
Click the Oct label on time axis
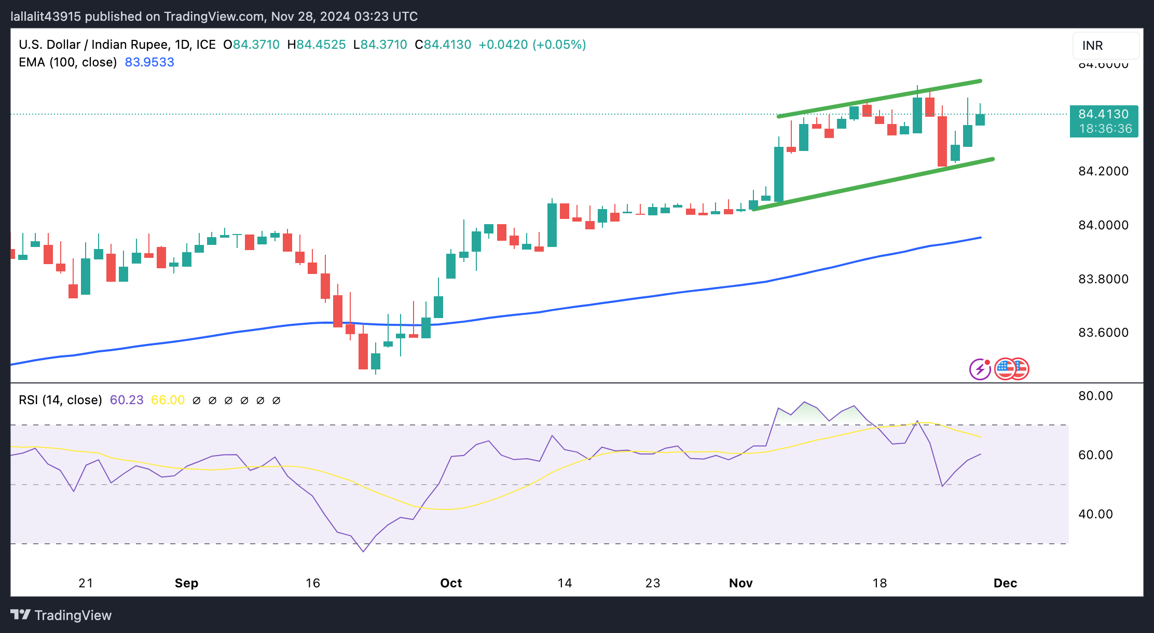450,583
